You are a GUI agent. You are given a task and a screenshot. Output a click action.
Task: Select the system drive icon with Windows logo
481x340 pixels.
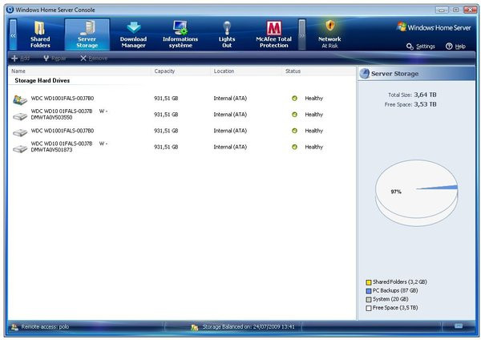20,99
